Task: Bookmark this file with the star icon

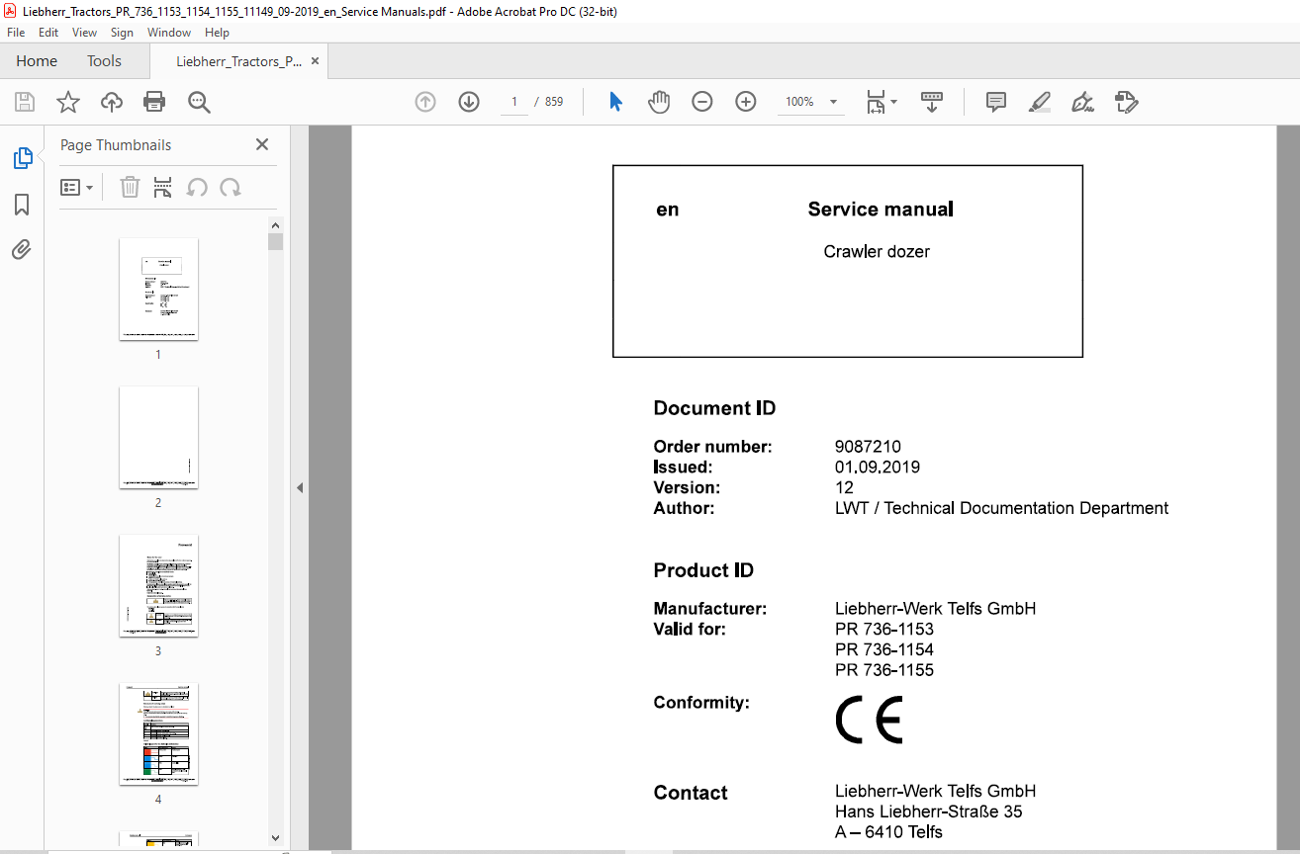Action: click(x=68, y=102)
